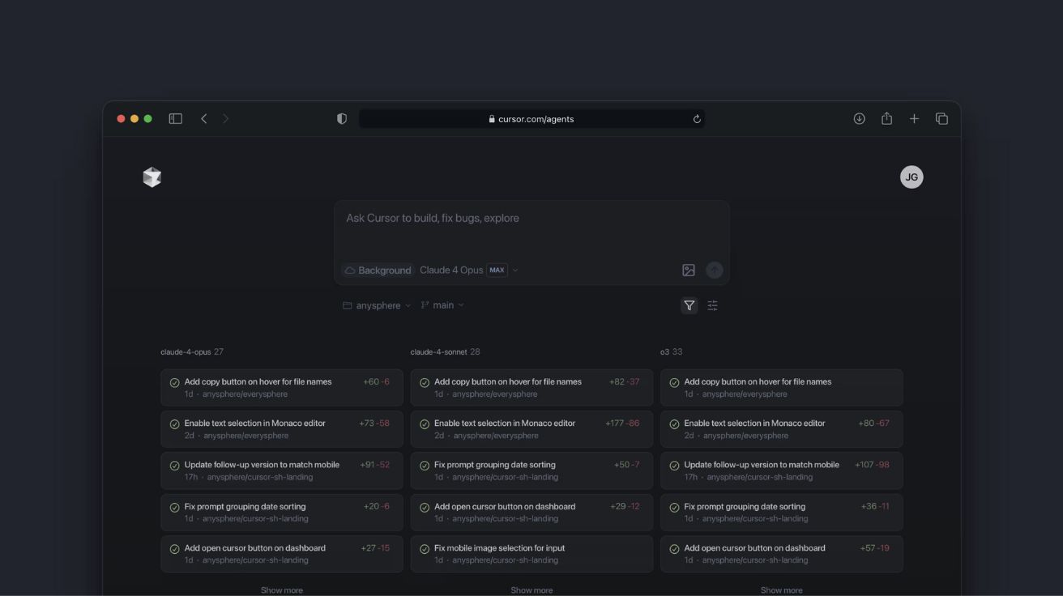
Task: Show more under the claude-4-opus column
Action: 282,590
